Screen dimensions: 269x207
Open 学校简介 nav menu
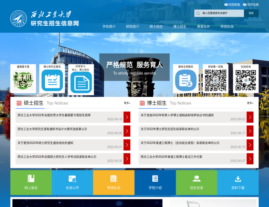coord(109,26)
